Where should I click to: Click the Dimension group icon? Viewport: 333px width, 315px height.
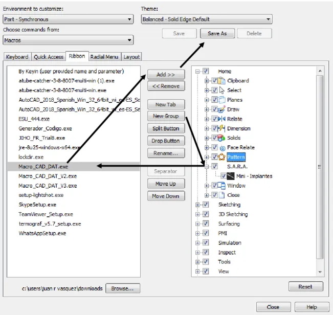point(221,128)
